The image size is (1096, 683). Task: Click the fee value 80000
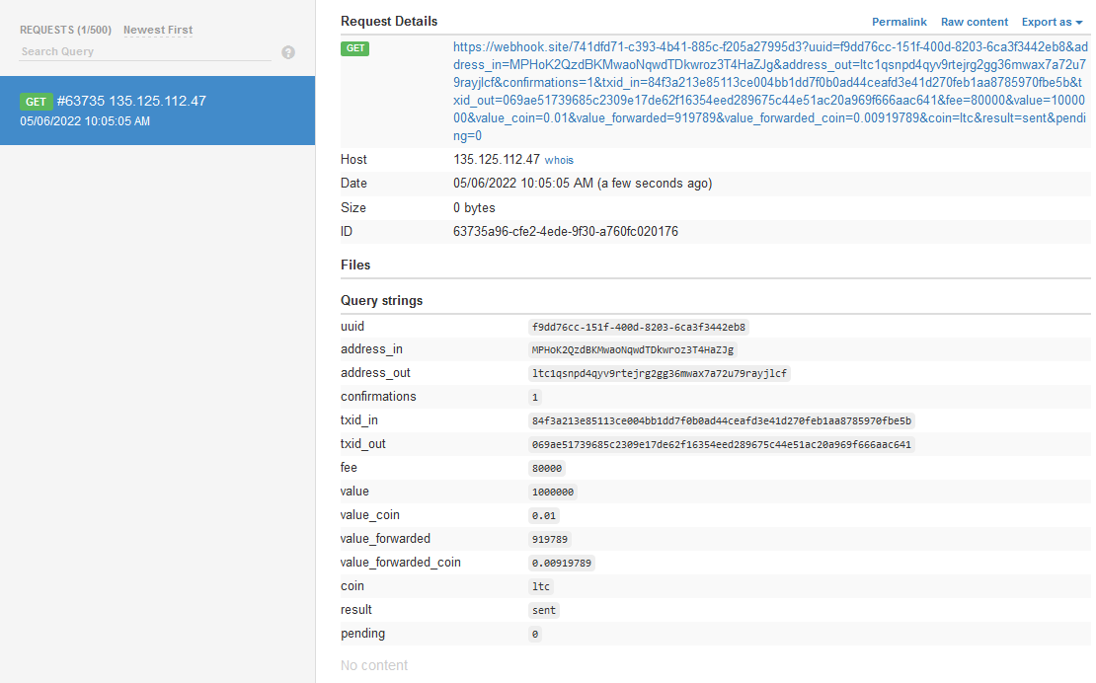pos(547,469)
